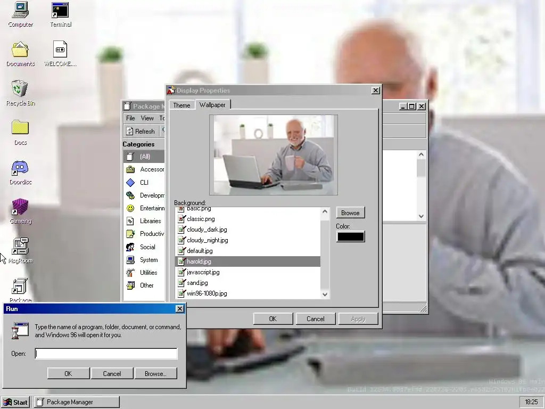Select the Productivity category icon
Viewport: 545px width, 409px height.
pos(130,234)
